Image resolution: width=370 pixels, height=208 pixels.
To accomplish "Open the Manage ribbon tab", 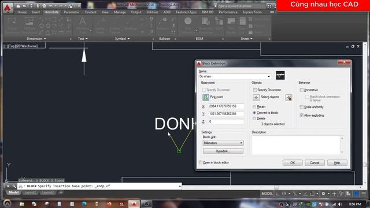I will [x=120, y=12].
